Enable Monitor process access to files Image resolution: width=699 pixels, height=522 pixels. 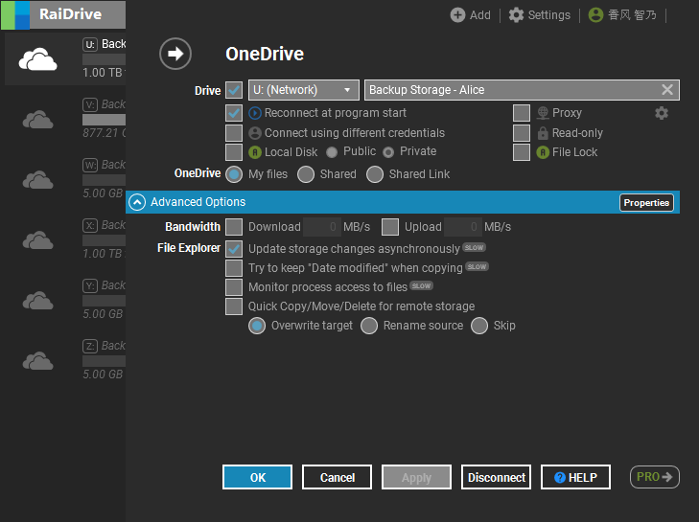pyautogui.click(x=234, y=286)
